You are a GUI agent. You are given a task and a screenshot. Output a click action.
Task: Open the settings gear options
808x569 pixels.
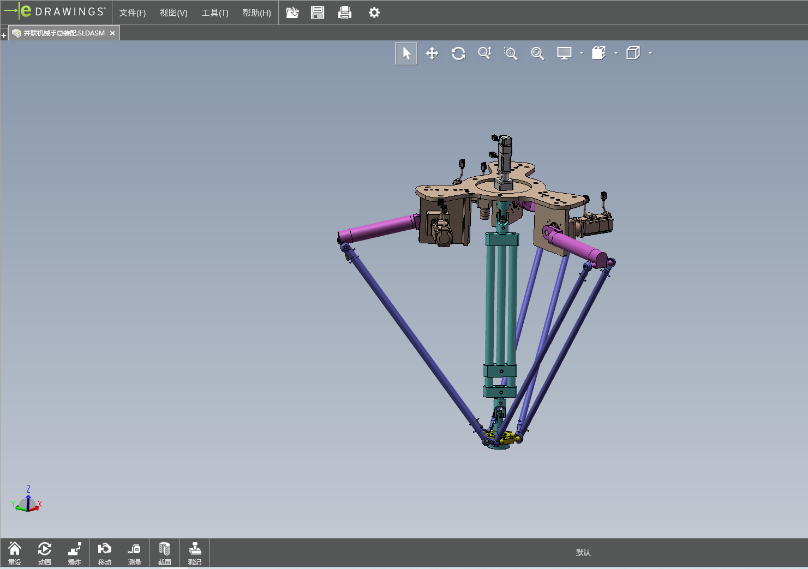tap(374, 13)
